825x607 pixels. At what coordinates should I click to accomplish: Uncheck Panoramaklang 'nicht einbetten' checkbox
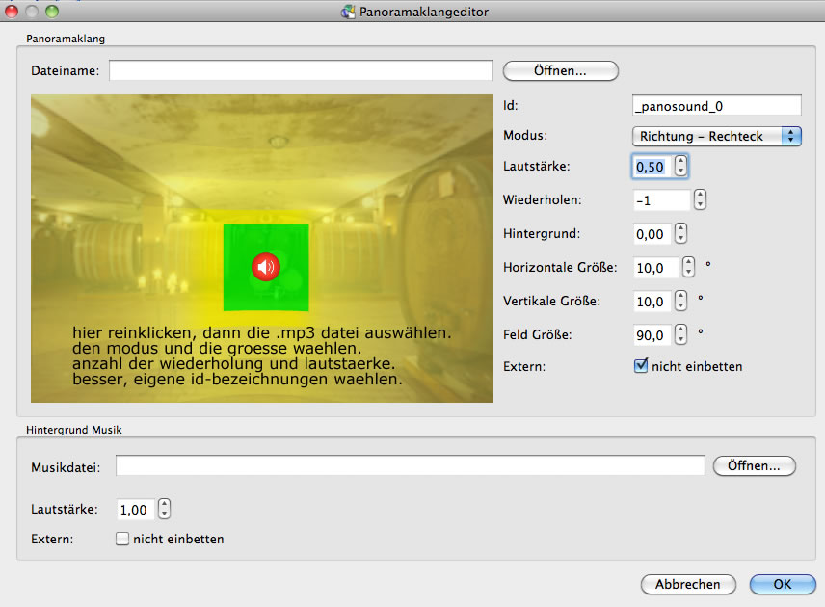pos(641,366)
